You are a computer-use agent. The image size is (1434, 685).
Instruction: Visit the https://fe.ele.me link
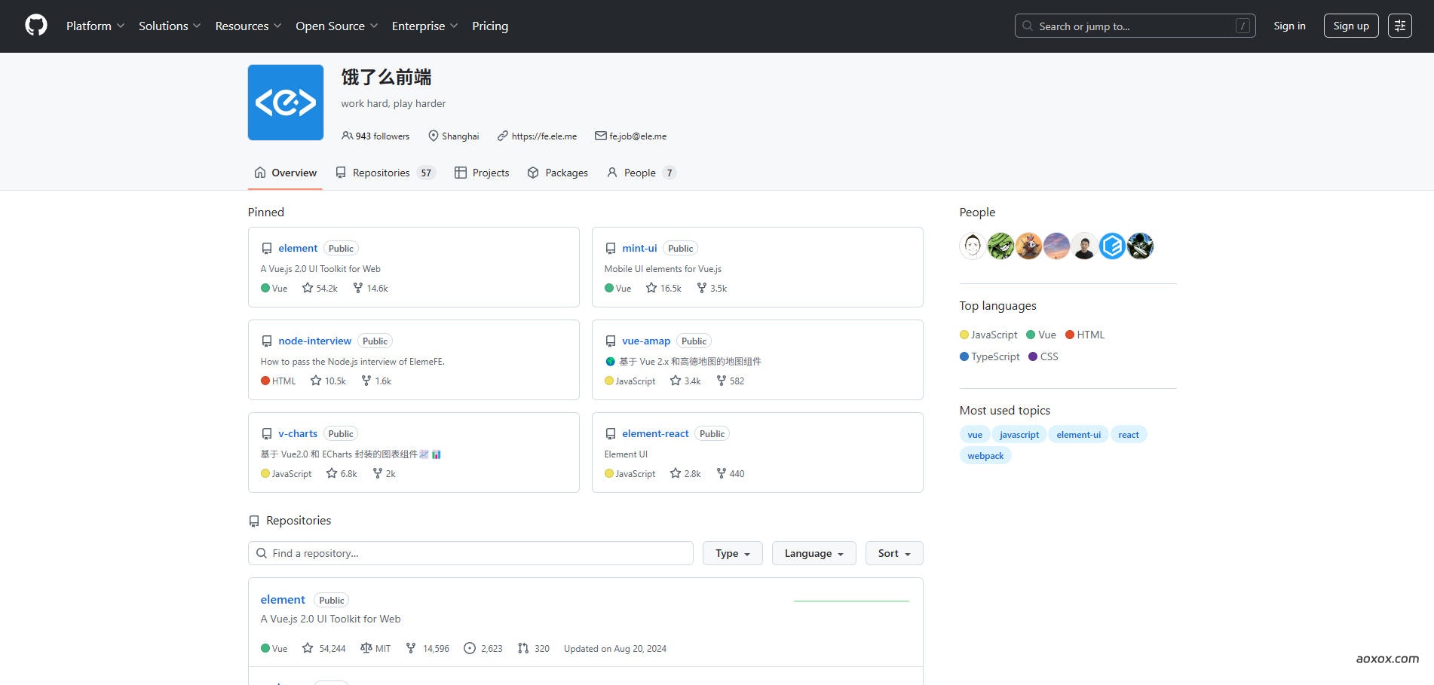click(x=544, y=136)
